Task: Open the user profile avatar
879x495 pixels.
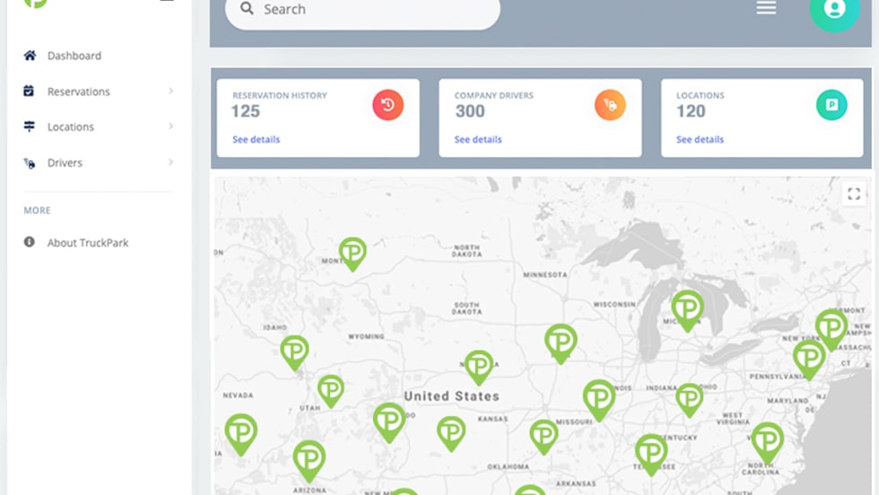Action: (834, 10)
